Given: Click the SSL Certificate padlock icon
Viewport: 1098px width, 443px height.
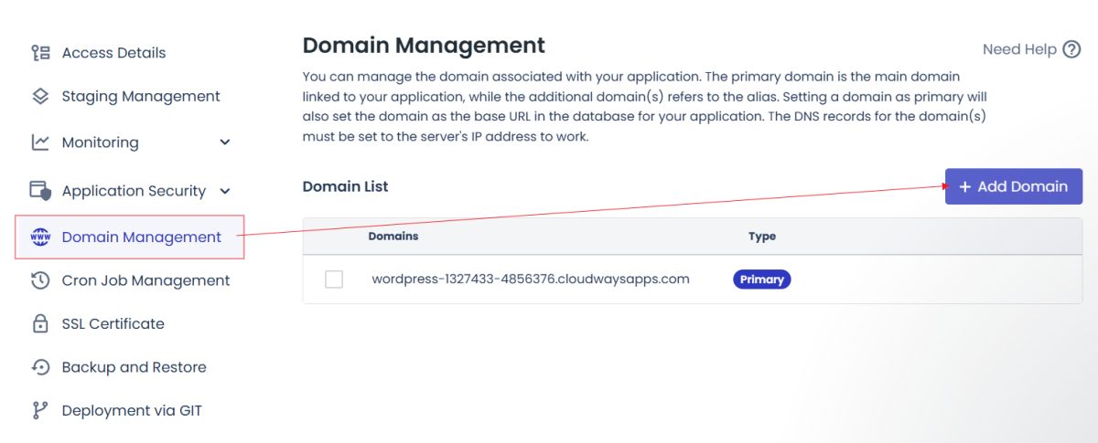Looking at the screenshot, I should [x=40, y=324].
